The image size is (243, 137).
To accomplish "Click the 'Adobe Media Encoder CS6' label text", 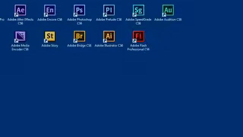I will pos(20,47).
